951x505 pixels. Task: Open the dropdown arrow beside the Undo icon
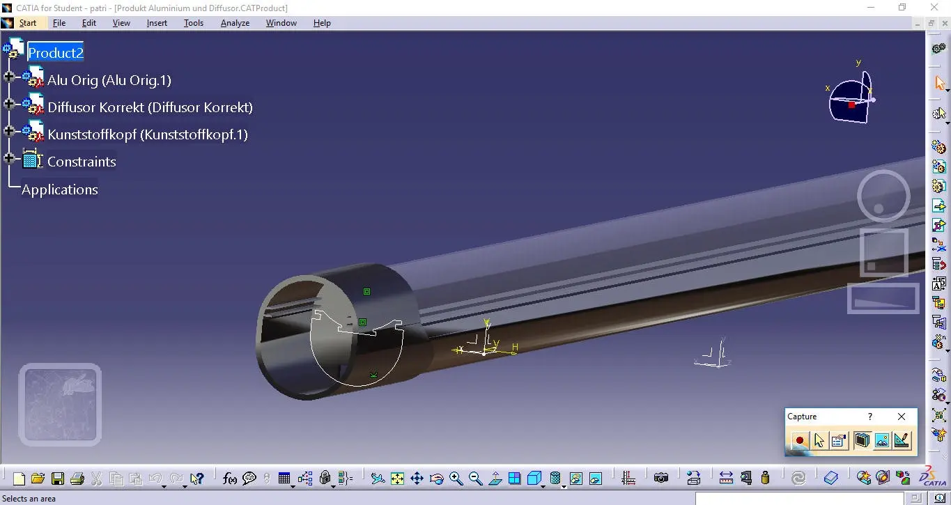coord(164,486)
